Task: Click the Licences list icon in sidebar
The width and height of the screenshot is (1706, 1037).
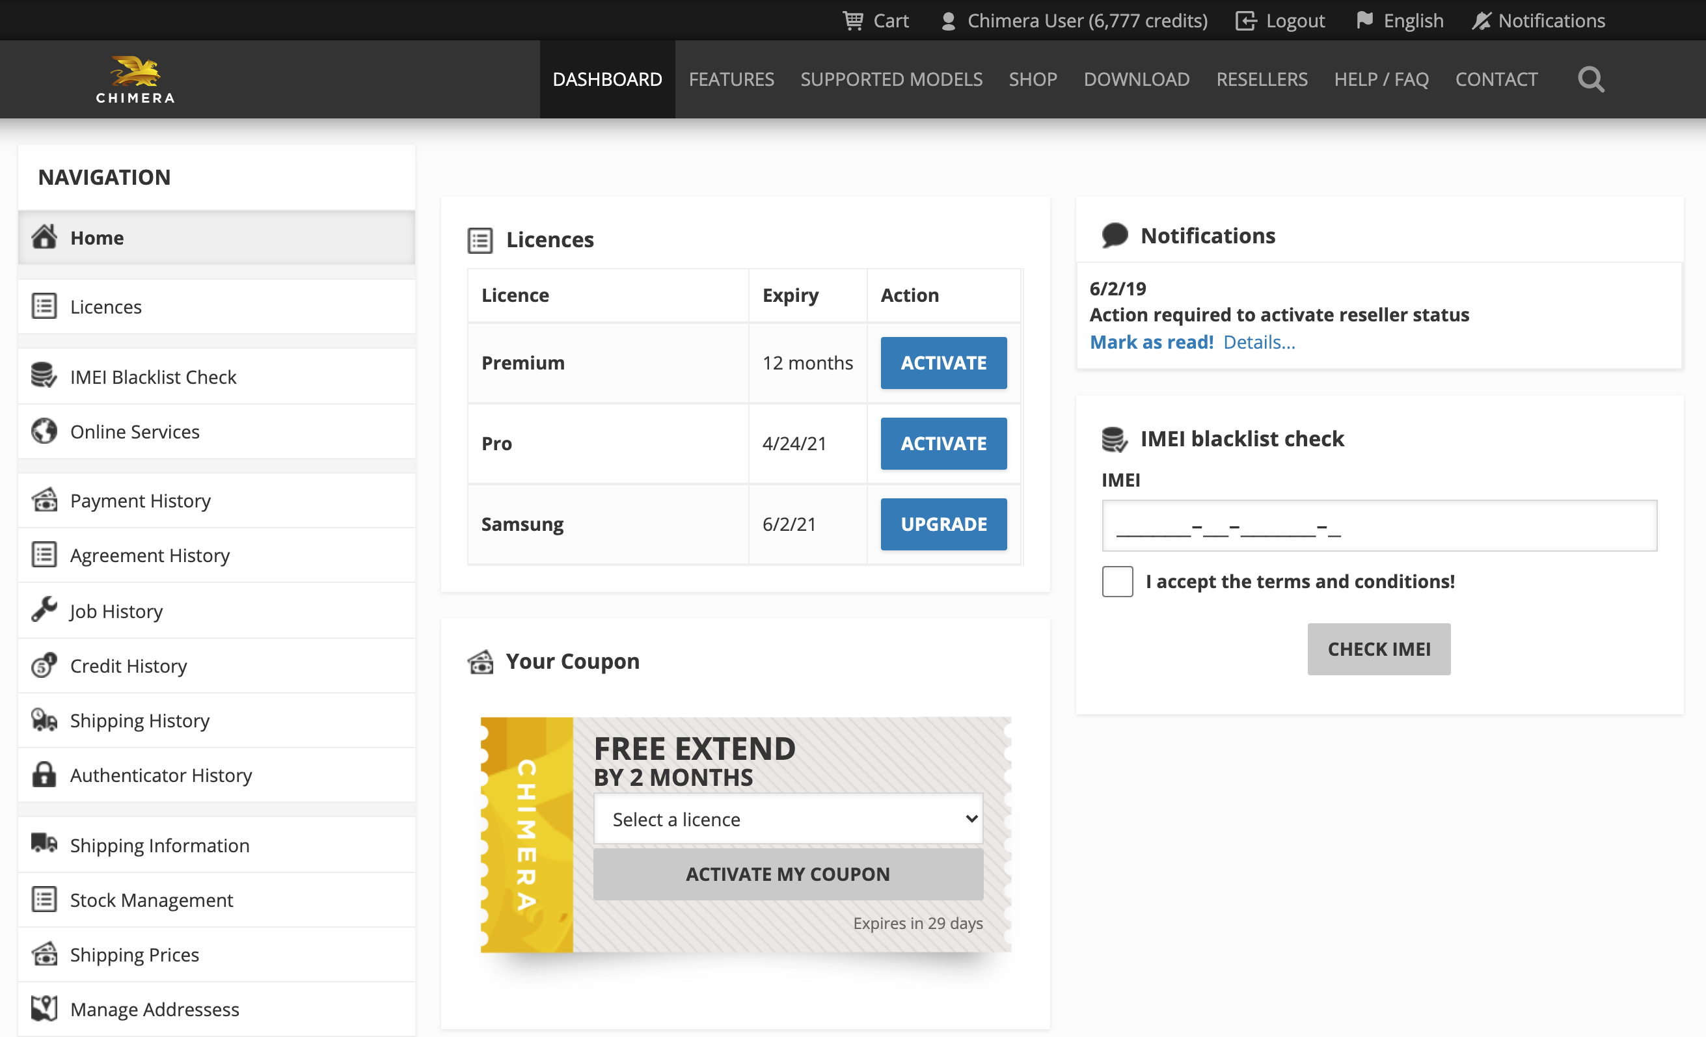Action: pos(44,306)
